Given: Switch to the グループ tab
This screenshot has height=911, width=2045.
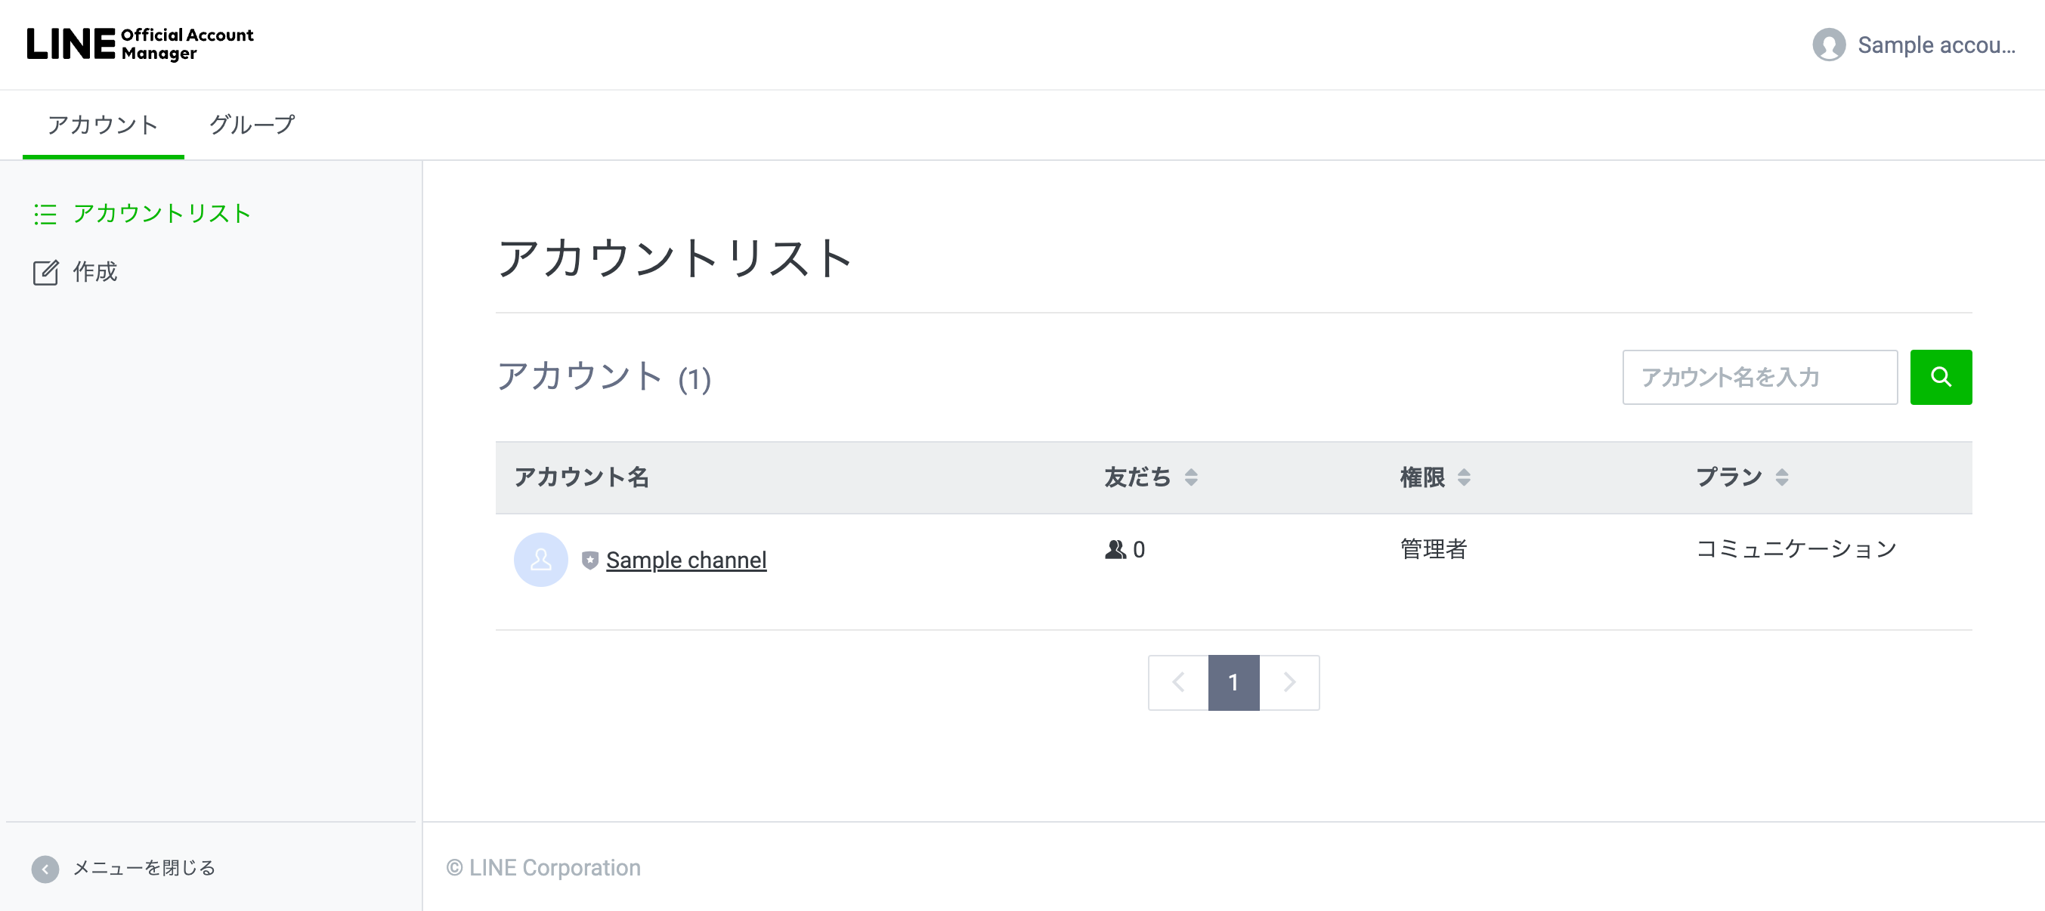Looking at the screenshot, I should 252,125.
